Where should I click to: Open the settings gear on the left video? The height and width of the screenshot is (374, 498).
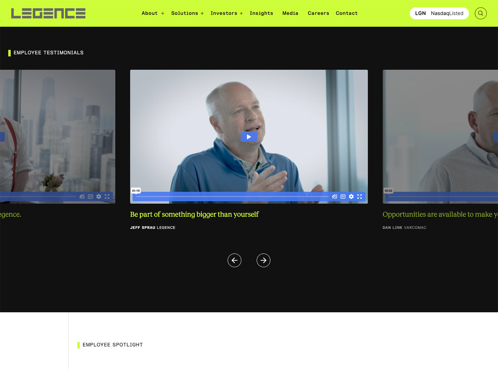[x=99, y=197]
